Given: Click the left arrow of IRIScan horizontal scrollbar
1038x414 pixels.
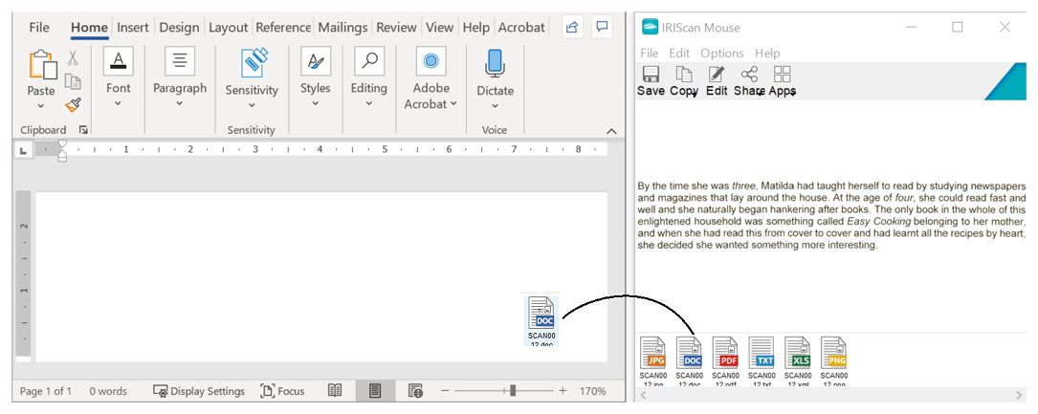Looking at the screenshot, I should (x=642, y=395).
